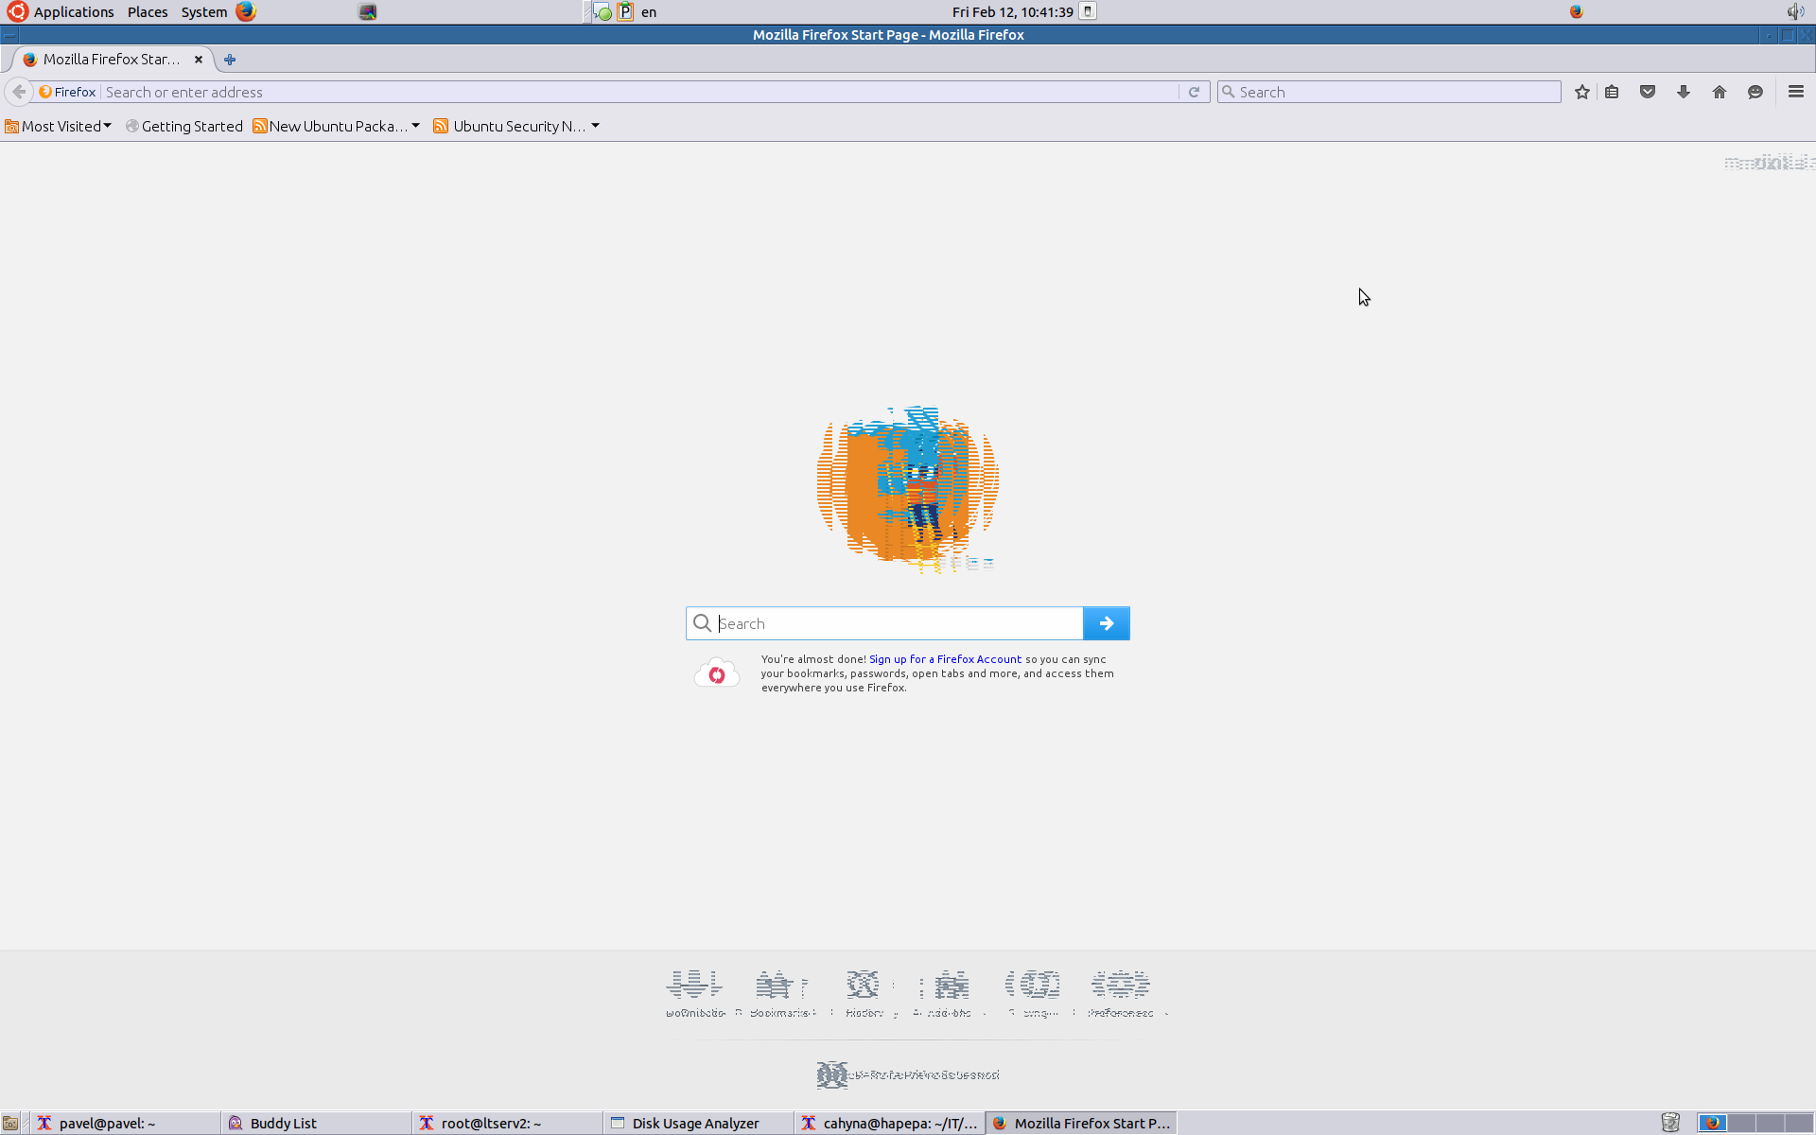Click the Getting Started bookmark
Screen dimensions: 1816x1135
click(x=184, y=126)
